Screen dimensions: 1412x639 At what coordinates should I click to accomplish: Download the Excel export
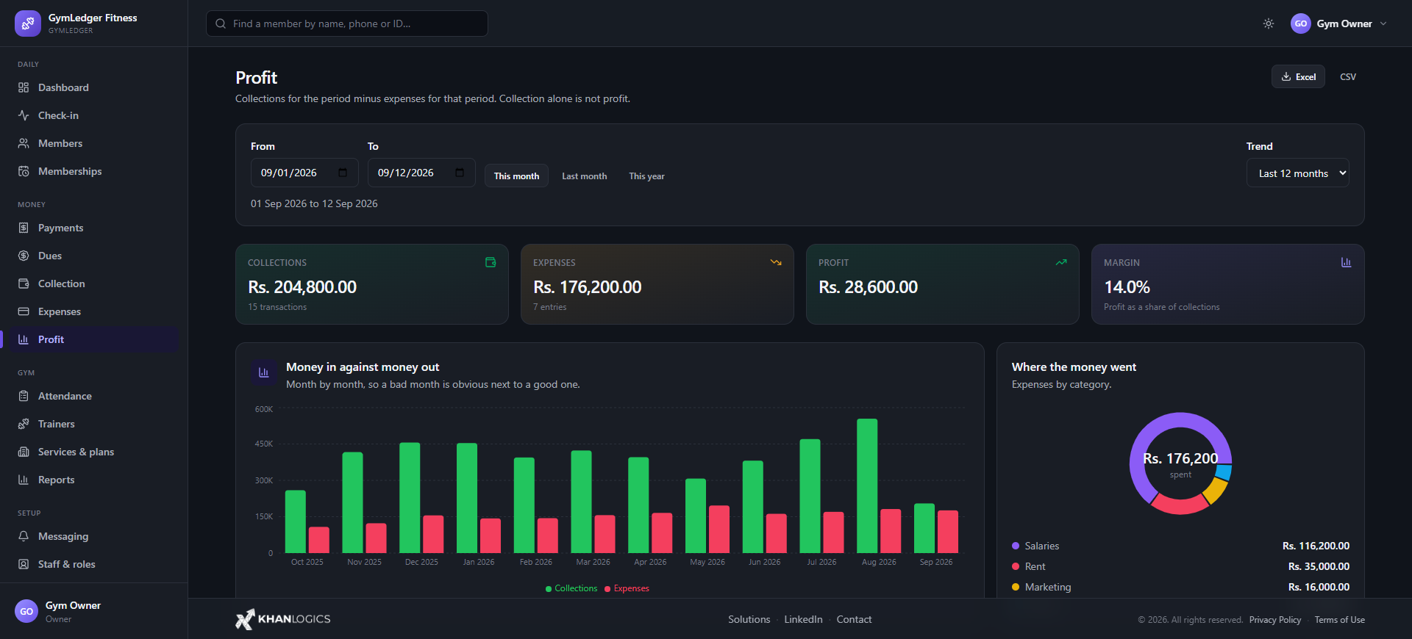click(x=1298, y=76)
